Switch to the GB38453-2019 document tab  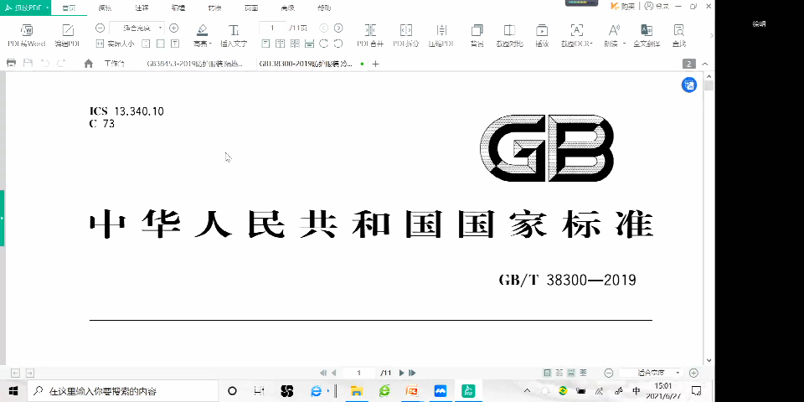pos(194,64)
